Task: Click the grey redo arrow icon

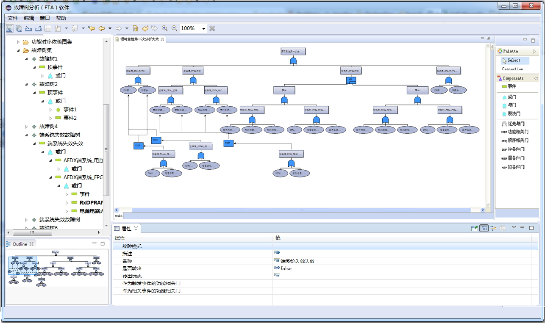Action: point(154,28)
